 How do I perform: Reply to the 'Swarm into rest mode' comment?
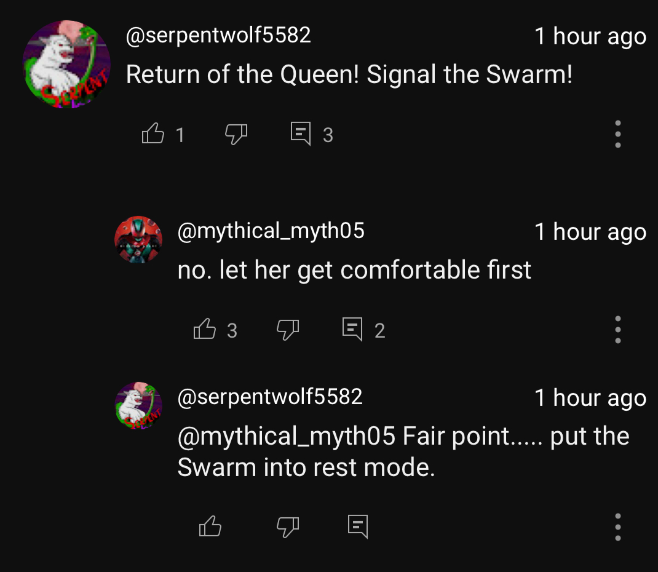(x=358, y=526)
